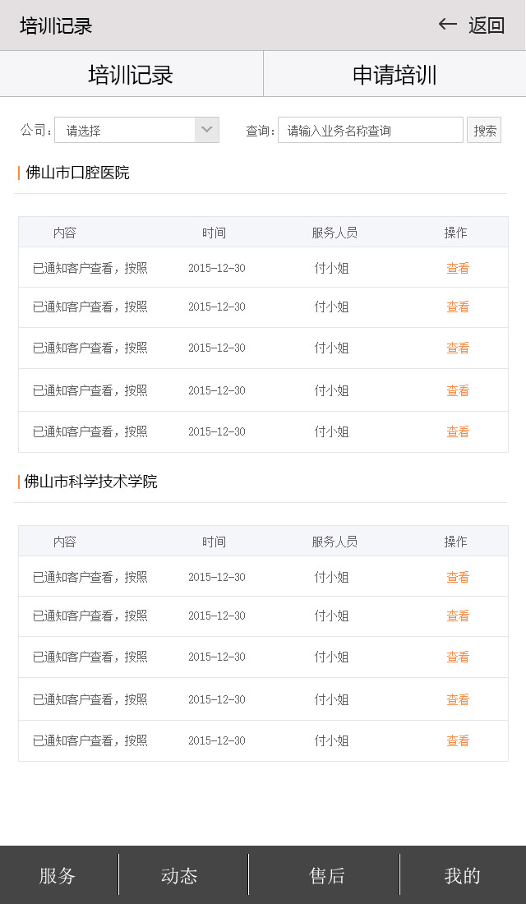Expand the company dropdown arrow
The height and width of the screenshot is (904, 526).
(207, 130)
